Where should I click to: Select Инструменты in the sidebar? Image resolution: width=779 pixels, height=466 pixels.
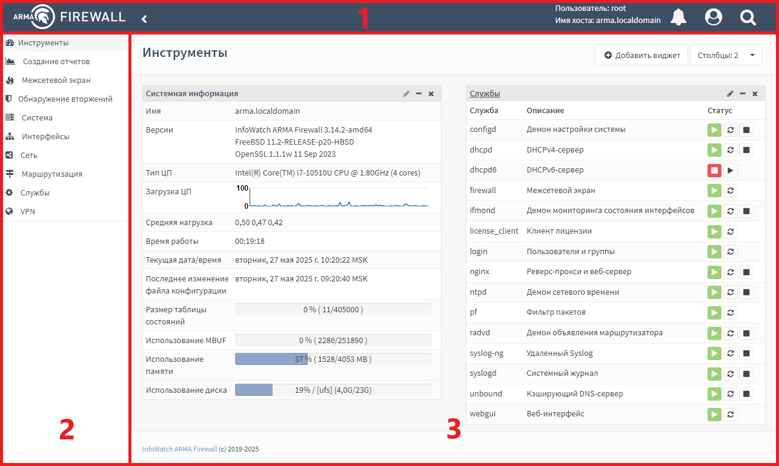pyautogui.click(x=65, y=43)
